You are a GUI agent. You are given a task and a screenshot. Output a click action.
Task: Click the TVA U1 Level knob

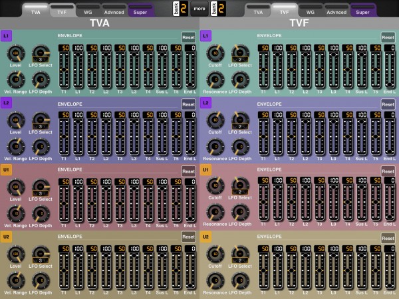(x=15, y=187)
